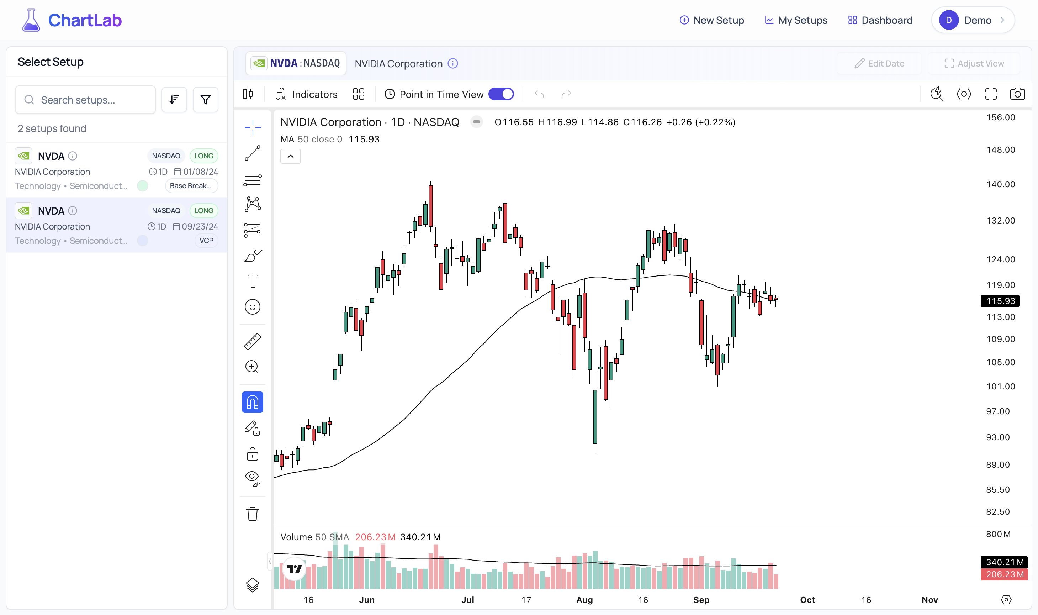Open chart settings hexagon icon
1038x615 pixels.
click(963, 94)
